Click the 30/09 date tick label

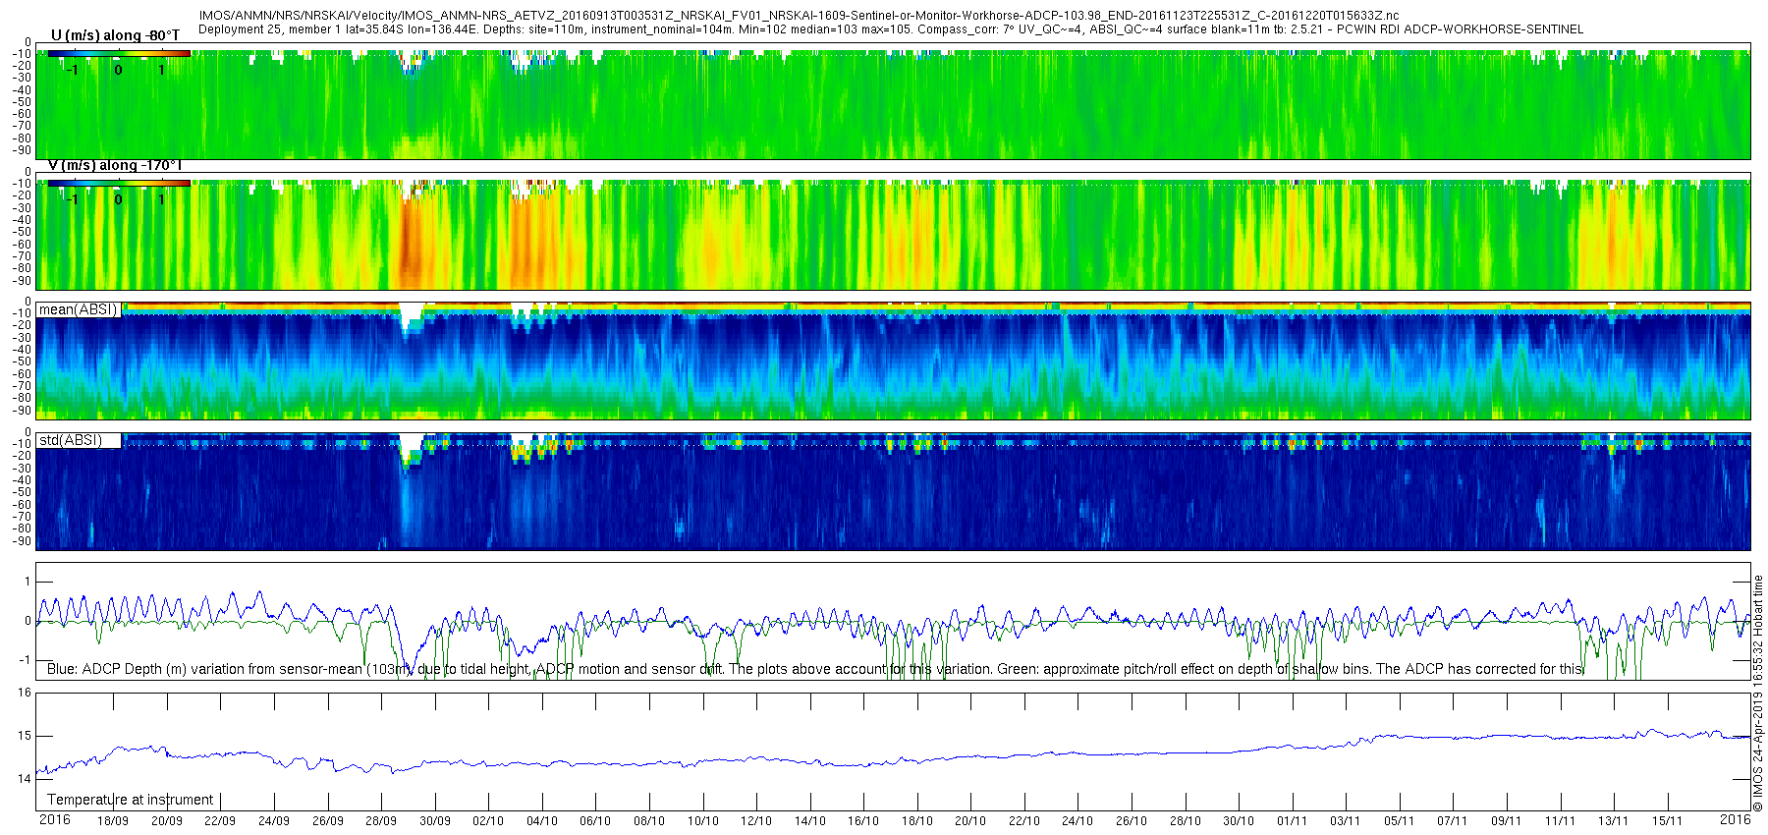click(x=435, y=821)
